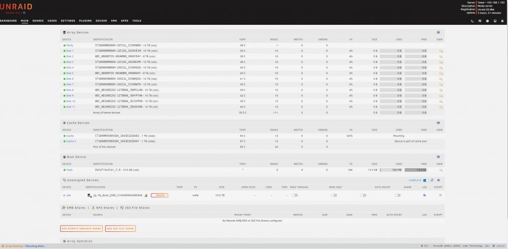Click the My_Book_25EE identification text

pos(120,195)
